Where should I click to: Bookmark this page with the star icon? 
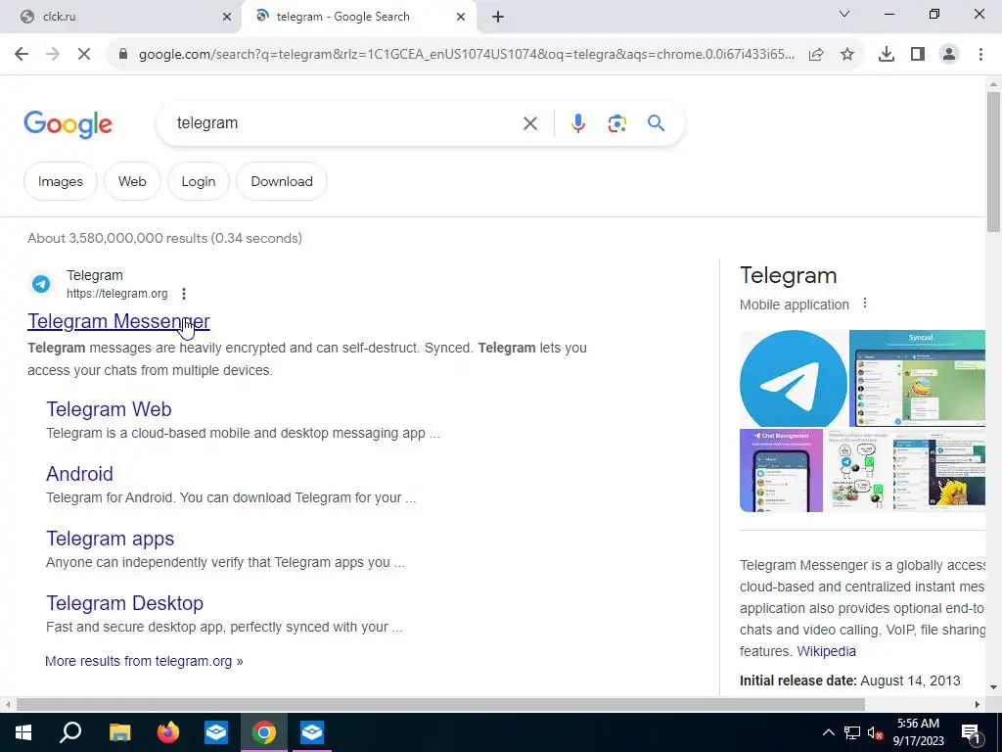pos(847,55)
